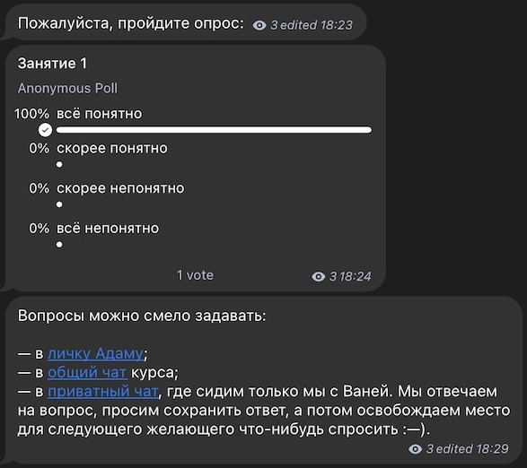Click the Пожалуйста, пройдите опрос message
Viewport: 527px width, 468px height.
[x=131, y=23]
